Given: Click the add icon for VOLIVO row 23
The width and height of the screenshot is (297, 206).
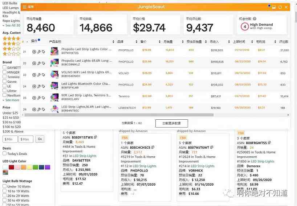Looking at the screenshot, I should pos(34,75).
